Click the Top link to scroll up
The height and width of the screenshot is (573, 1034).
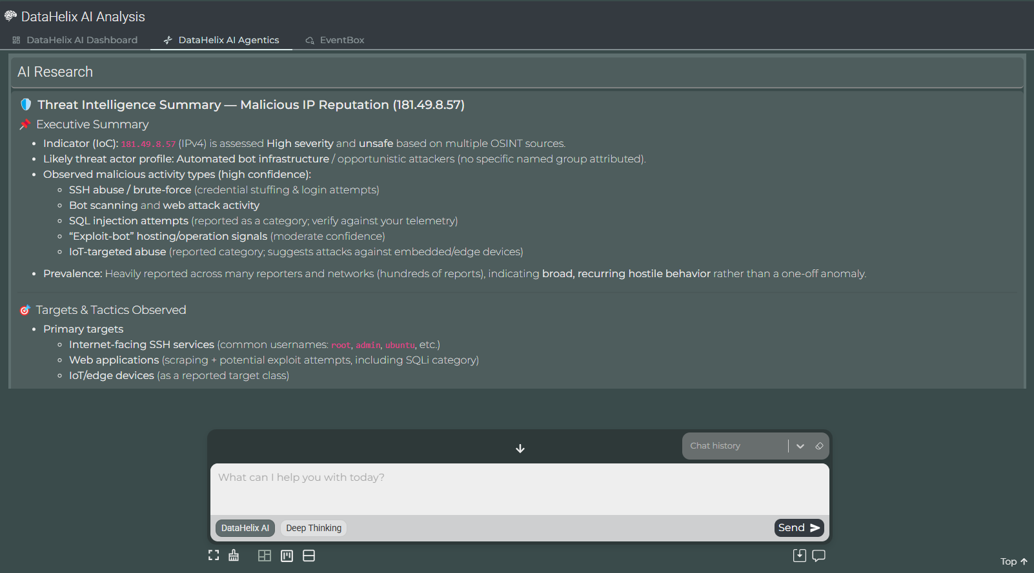click(x=1014, y=561)
